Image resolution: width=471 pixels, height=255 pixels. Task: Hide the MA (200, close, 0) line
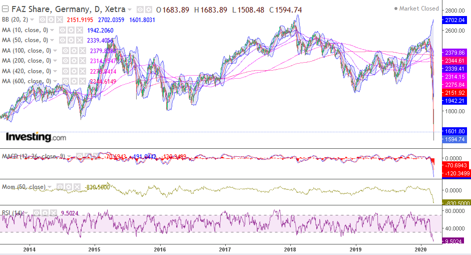click(x=66, y=61)
